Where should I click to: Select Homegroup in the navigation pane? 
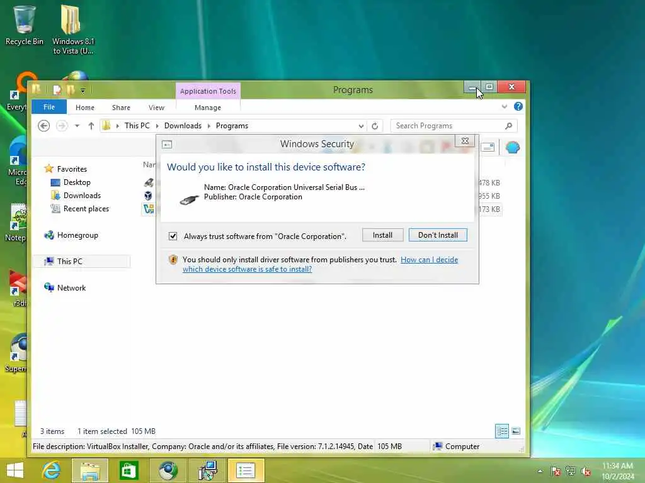77,235
